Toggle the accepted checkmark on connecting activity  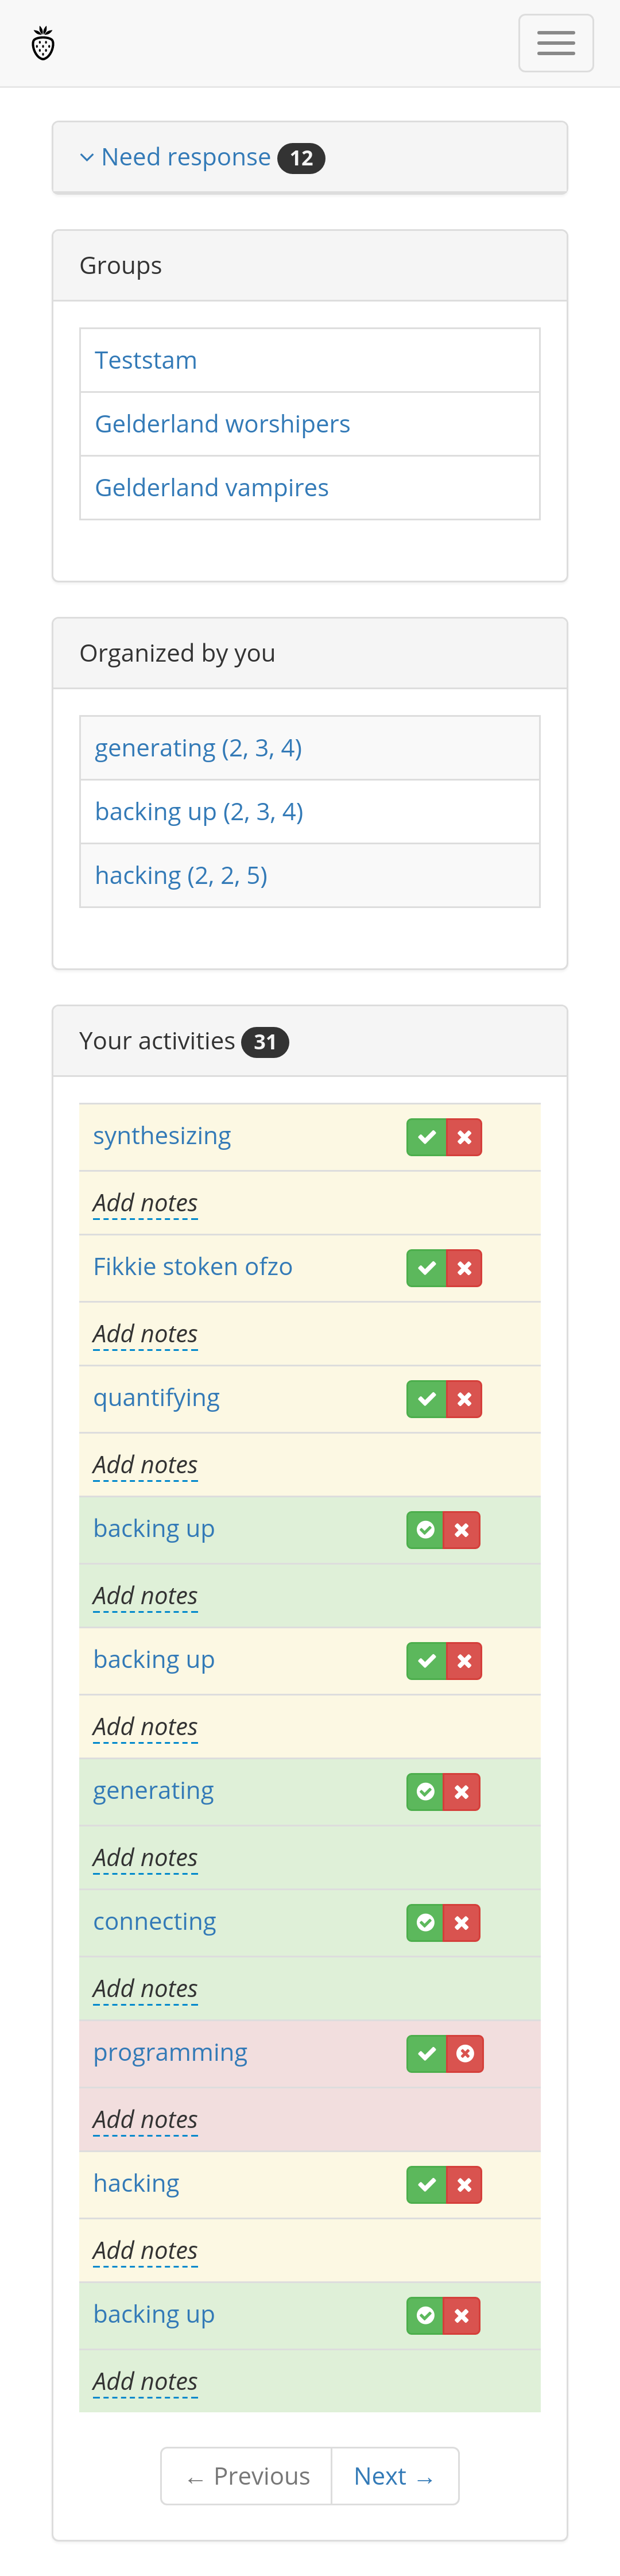click(x=425, y=1923)
